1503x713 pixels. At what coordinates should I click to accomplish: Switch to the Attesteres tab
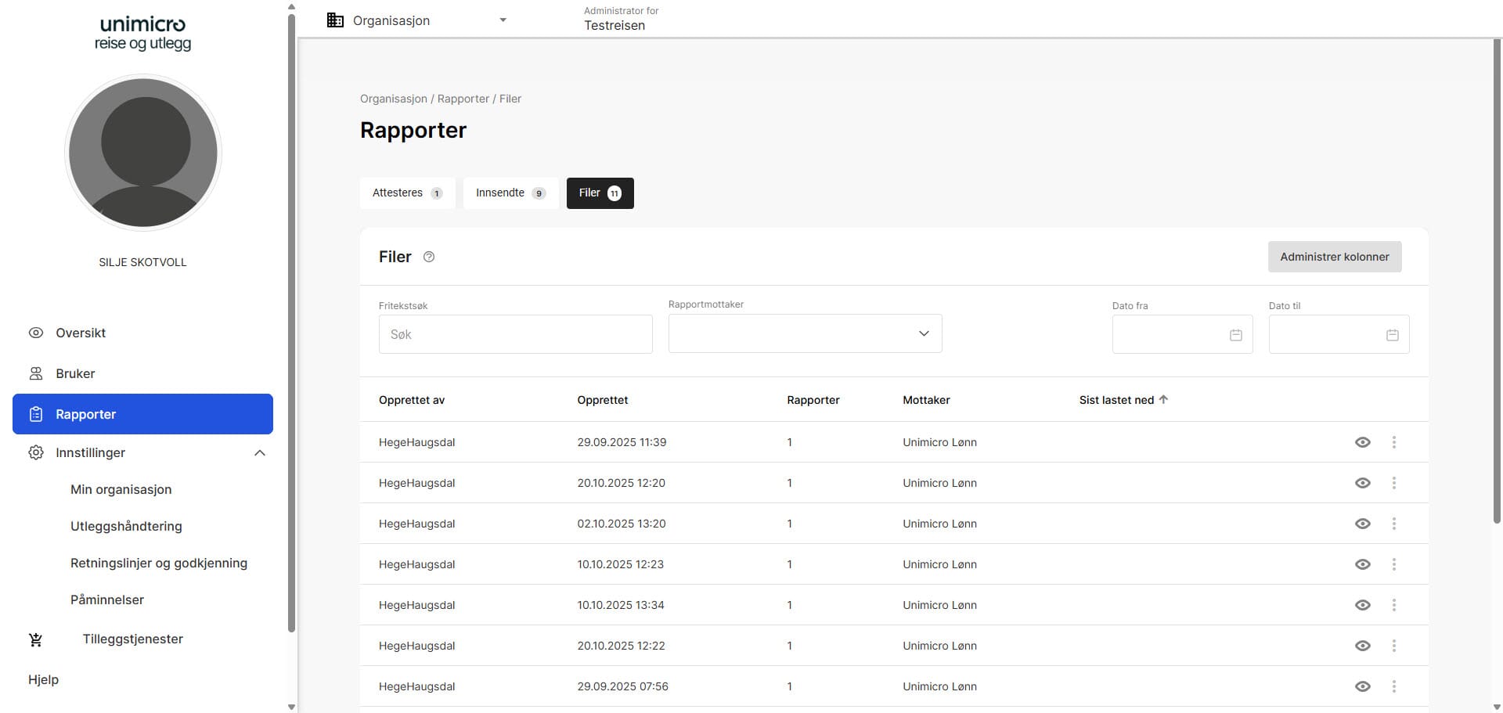pyautogui.click(x=407, y=193)
